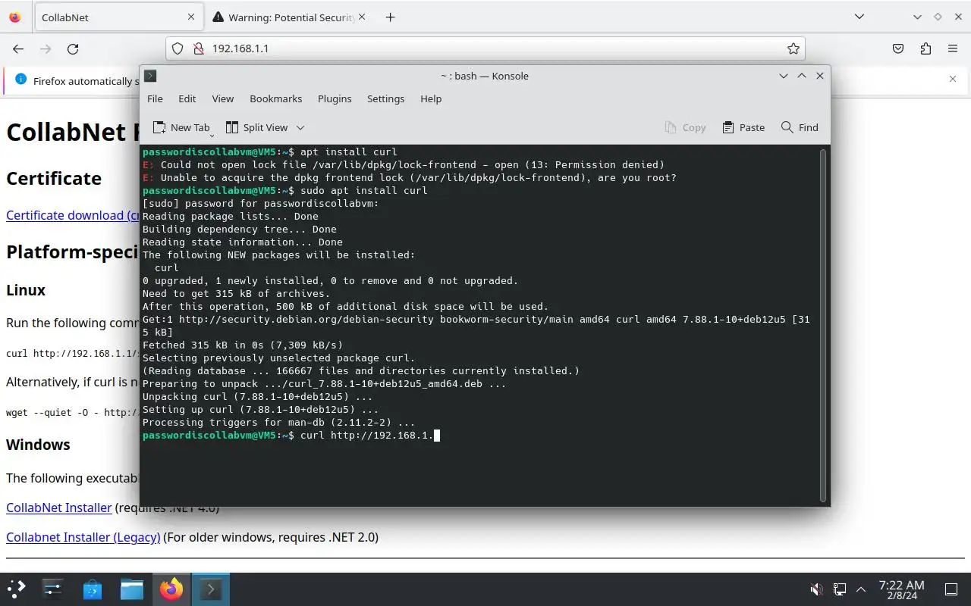Click the CollabNet Installer link
The width and height of the screenshot is (971, 606).
coord(58,508)
